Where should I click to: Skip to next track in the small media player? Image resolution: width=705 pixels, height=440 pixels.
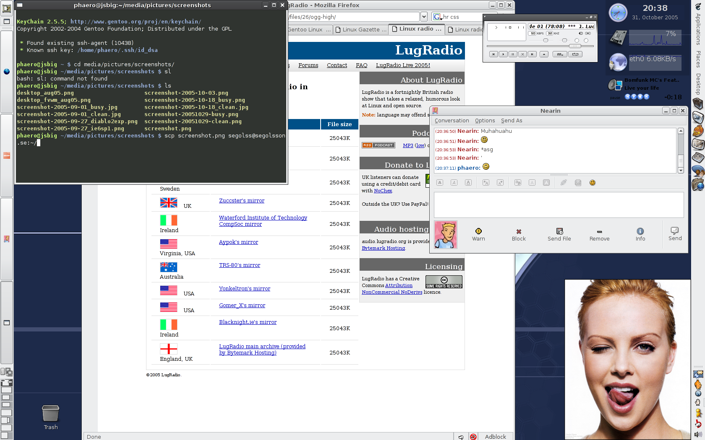pyautogui.click(x=532, y=54)
